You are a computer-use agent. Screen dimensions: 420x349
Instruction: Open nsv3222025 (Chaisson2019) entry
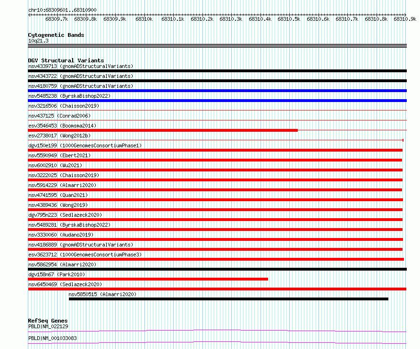64,175
